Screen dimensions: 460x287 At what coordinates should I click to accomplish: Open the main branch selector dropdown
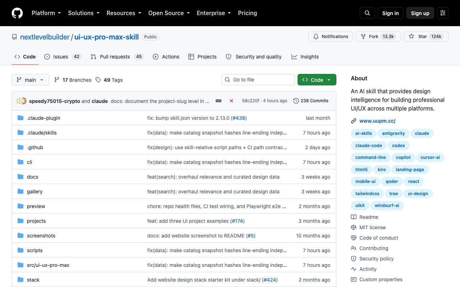30,80
